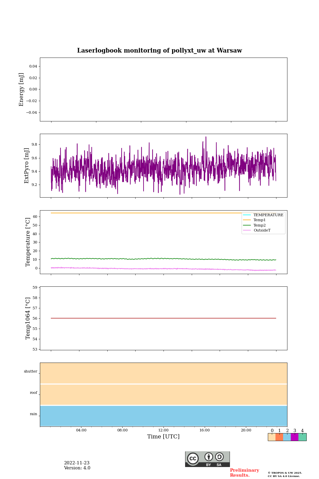
Task: Click the TEMPERATURE legend entry
Action: point(263,215)
